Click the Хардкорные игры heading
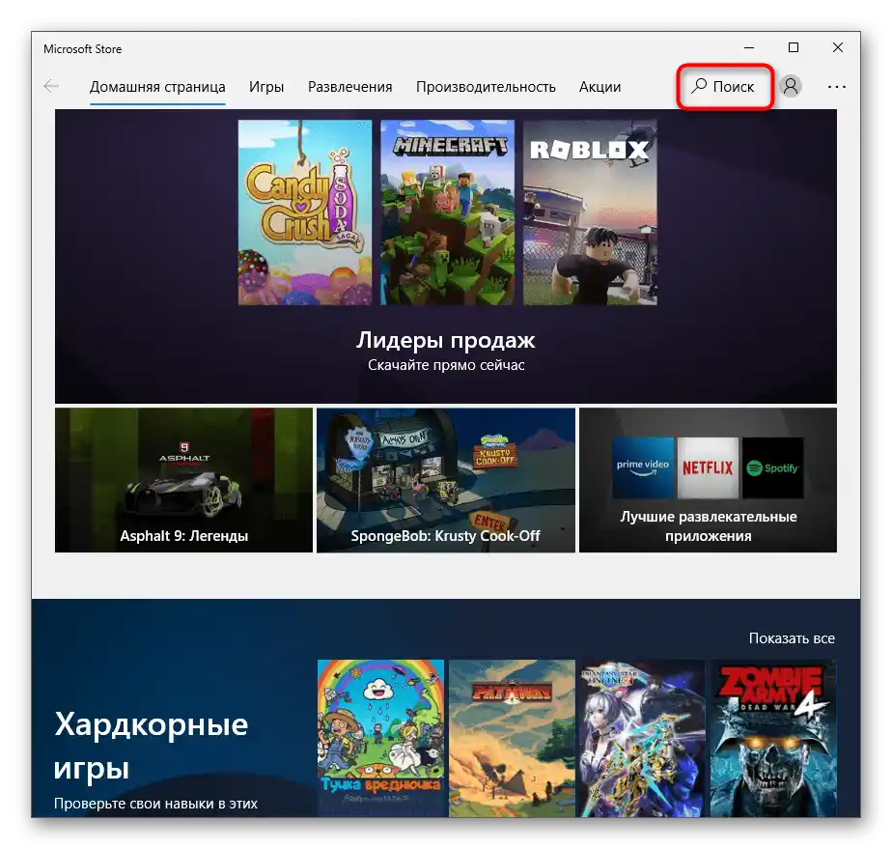Screen dimensions: 892x849 point(151,746)
